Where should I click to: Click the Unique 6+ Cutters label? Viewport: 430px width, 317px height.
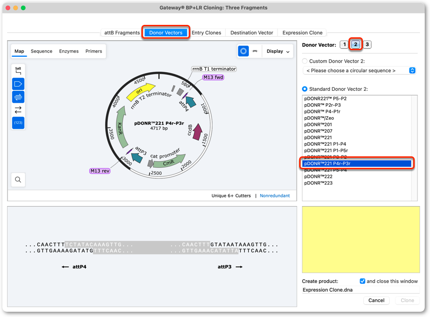click(231, 196)
